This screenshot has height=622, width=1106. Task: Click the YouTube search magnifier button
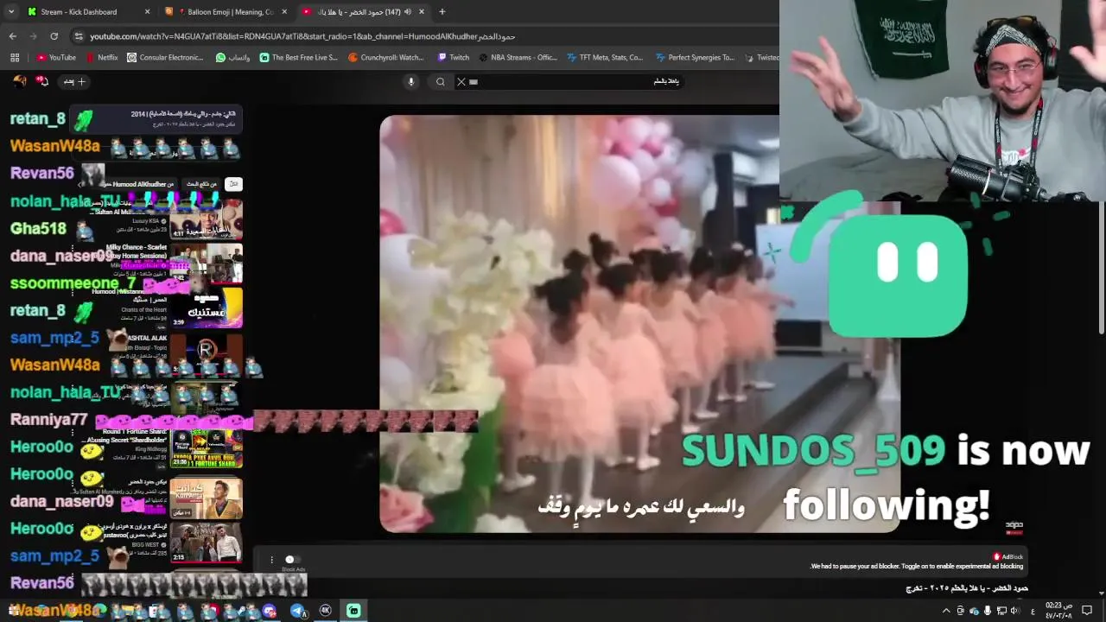pos(441,82)
